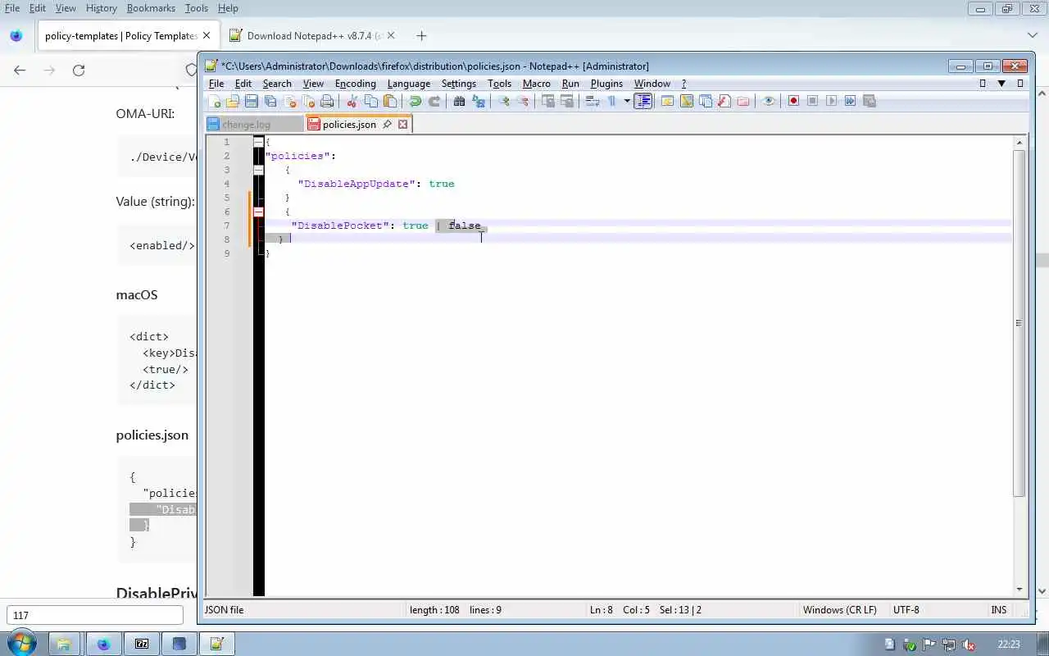Open the JSON file language selector in status bar
The height and width of the screenshot is (656, 1049).
point(224,610)
